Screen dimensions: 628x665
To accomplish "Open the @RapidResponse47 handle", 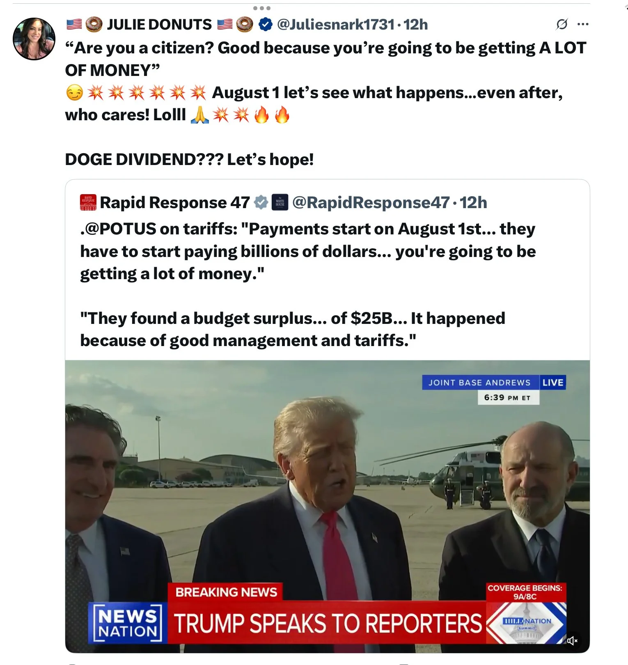I will tap(371, 202).
